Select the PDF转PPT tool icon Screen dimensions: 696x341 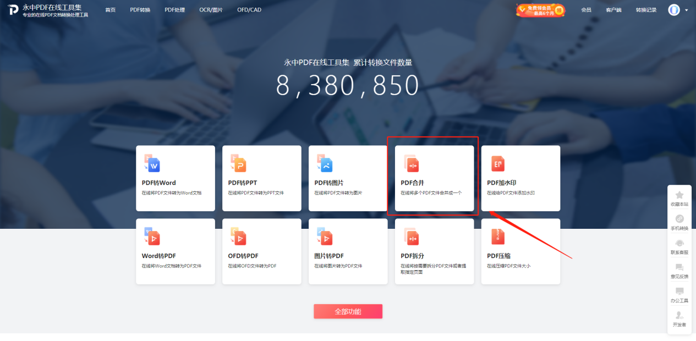click(238, 163)
